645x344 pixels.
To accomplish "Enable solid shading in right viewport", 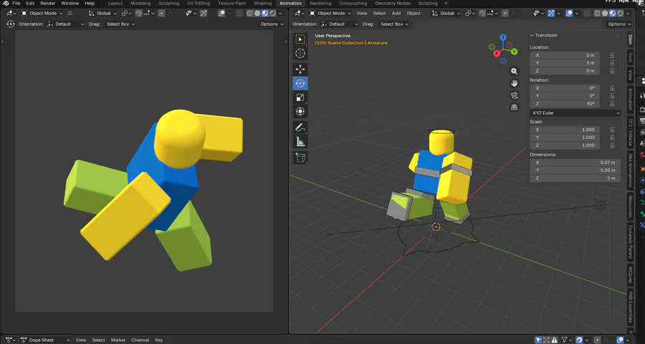I will coord(605,13).
